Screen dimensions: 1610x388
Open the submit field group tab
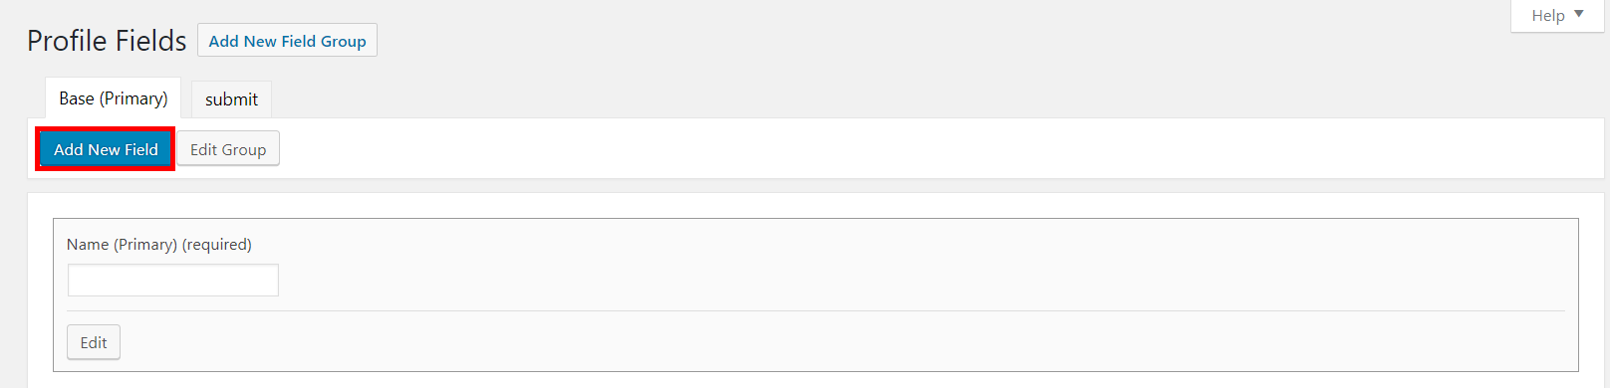(231, 99)
